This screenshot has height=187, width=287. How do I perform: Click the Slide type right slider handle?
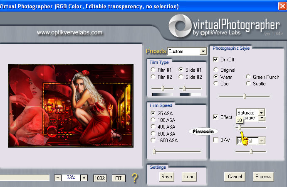point(184,88)
